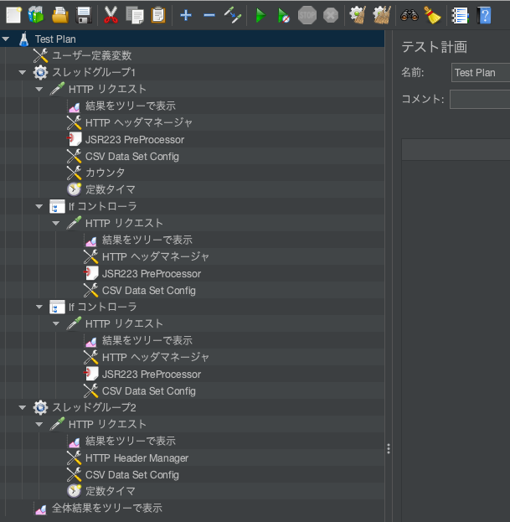The height and width of the screenshot is (522, 510).
Task: Open the Help question mark icon
Action: point(484,16)
